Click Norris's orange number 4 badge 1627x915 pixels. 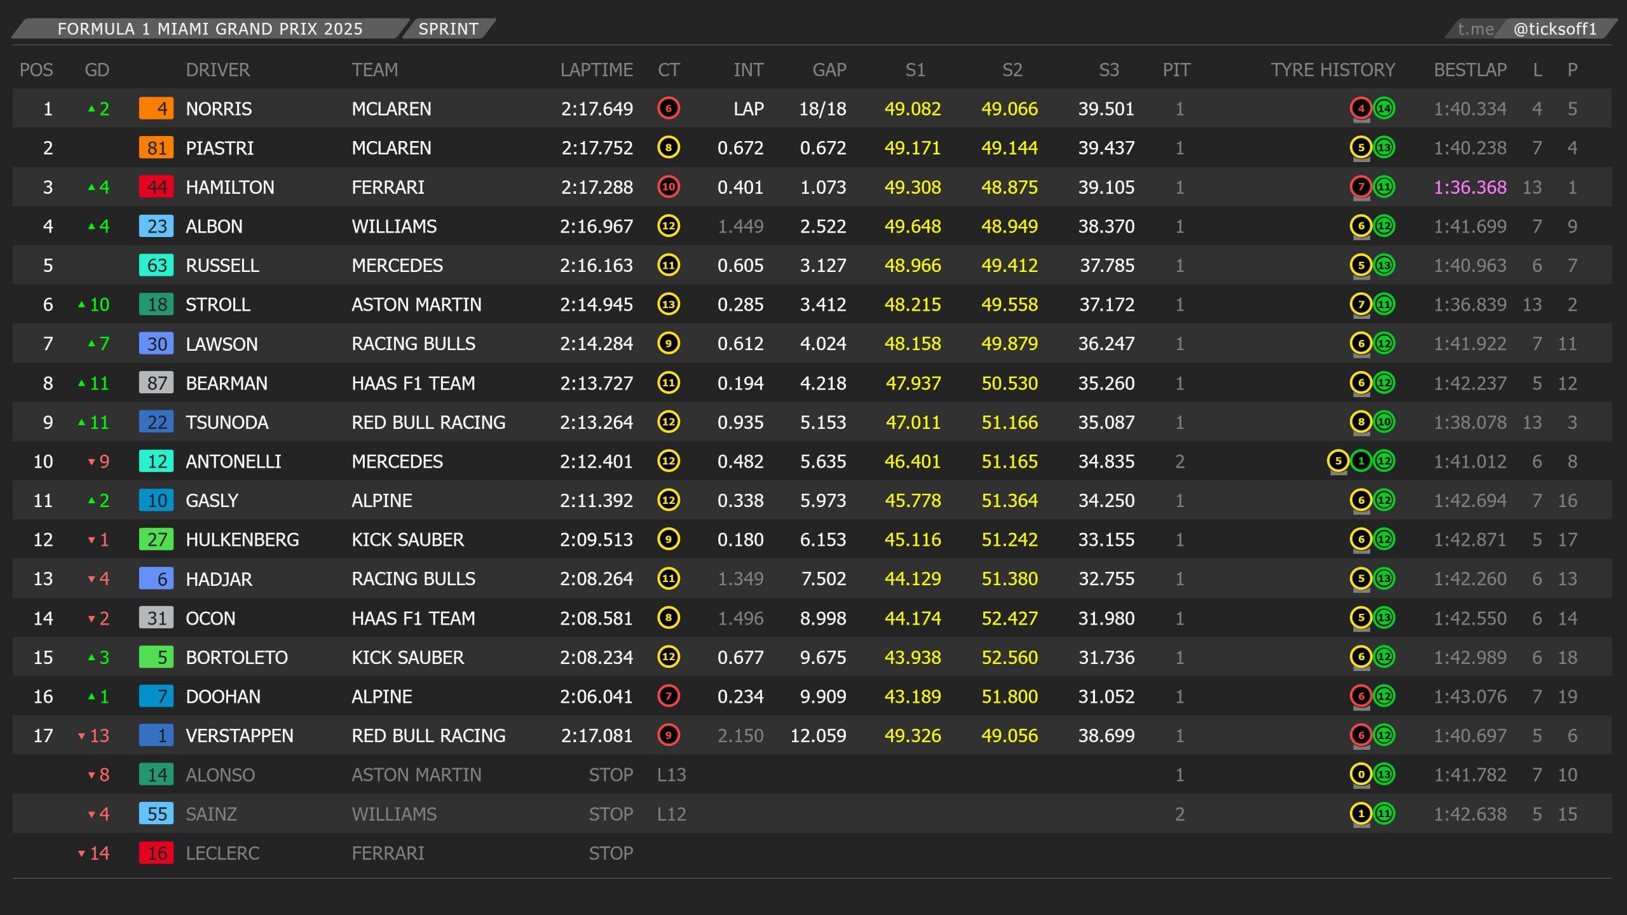point(156,109)
